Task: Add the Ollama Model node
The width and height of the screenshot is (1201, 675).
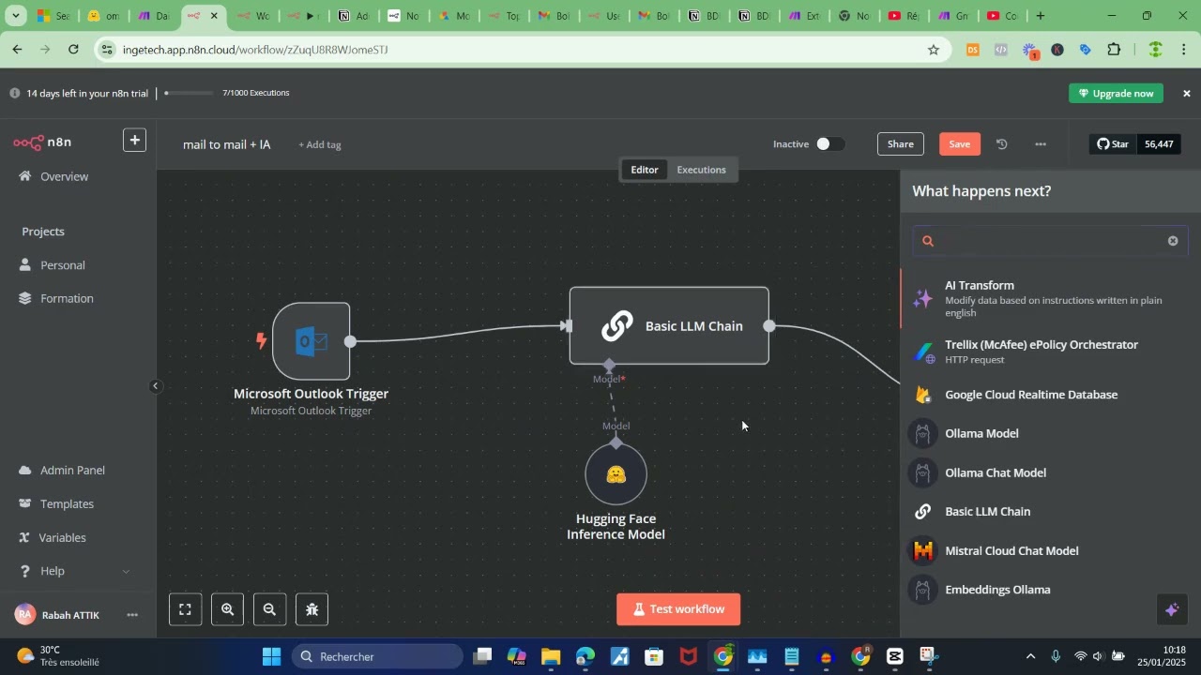Action: coord(1050,433)
